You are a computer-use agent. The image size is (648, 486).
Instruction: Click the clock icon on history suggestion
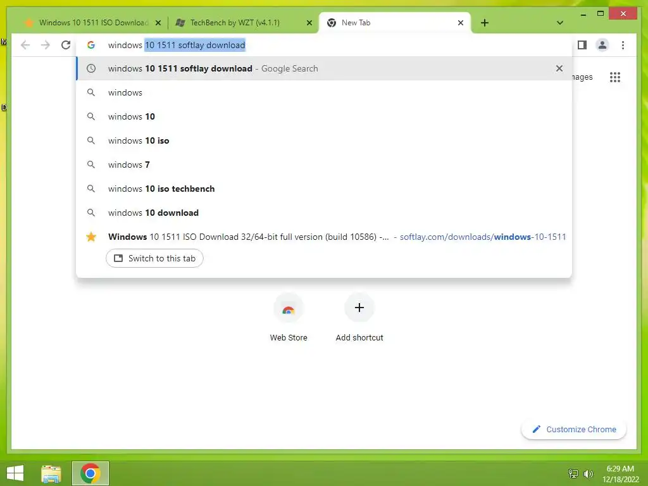(91, 68)
